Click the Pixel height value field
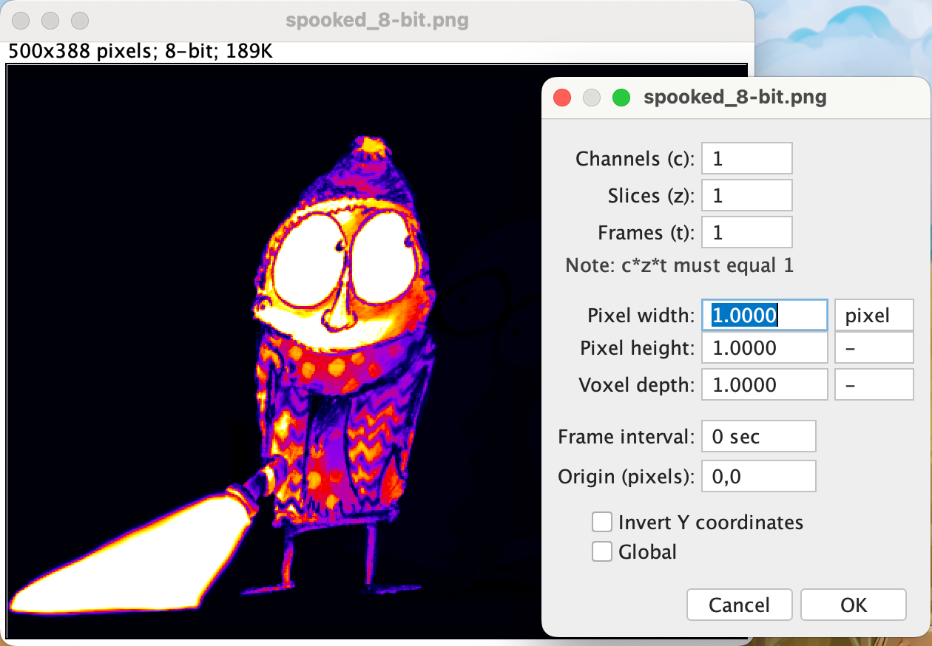This screenshot has width=932, height=646. pos(765,347)
